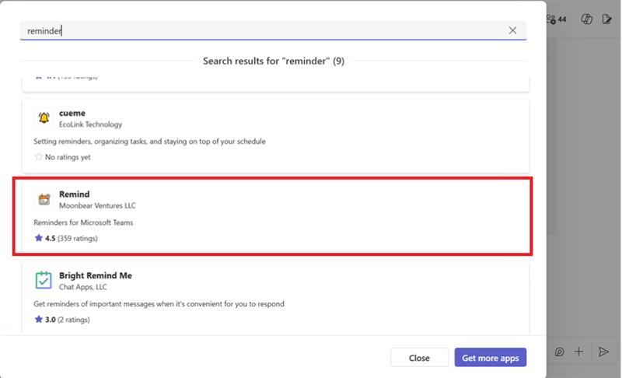Image resolution: width=622 pixels, height=378 pixels.
Task: Click the 4.5 (359 ratings) text
Action: click(x=71, y=238)
